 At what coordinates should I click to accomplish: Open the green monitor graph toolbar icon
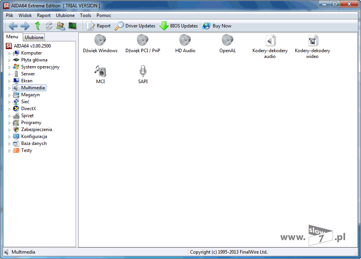73,26
